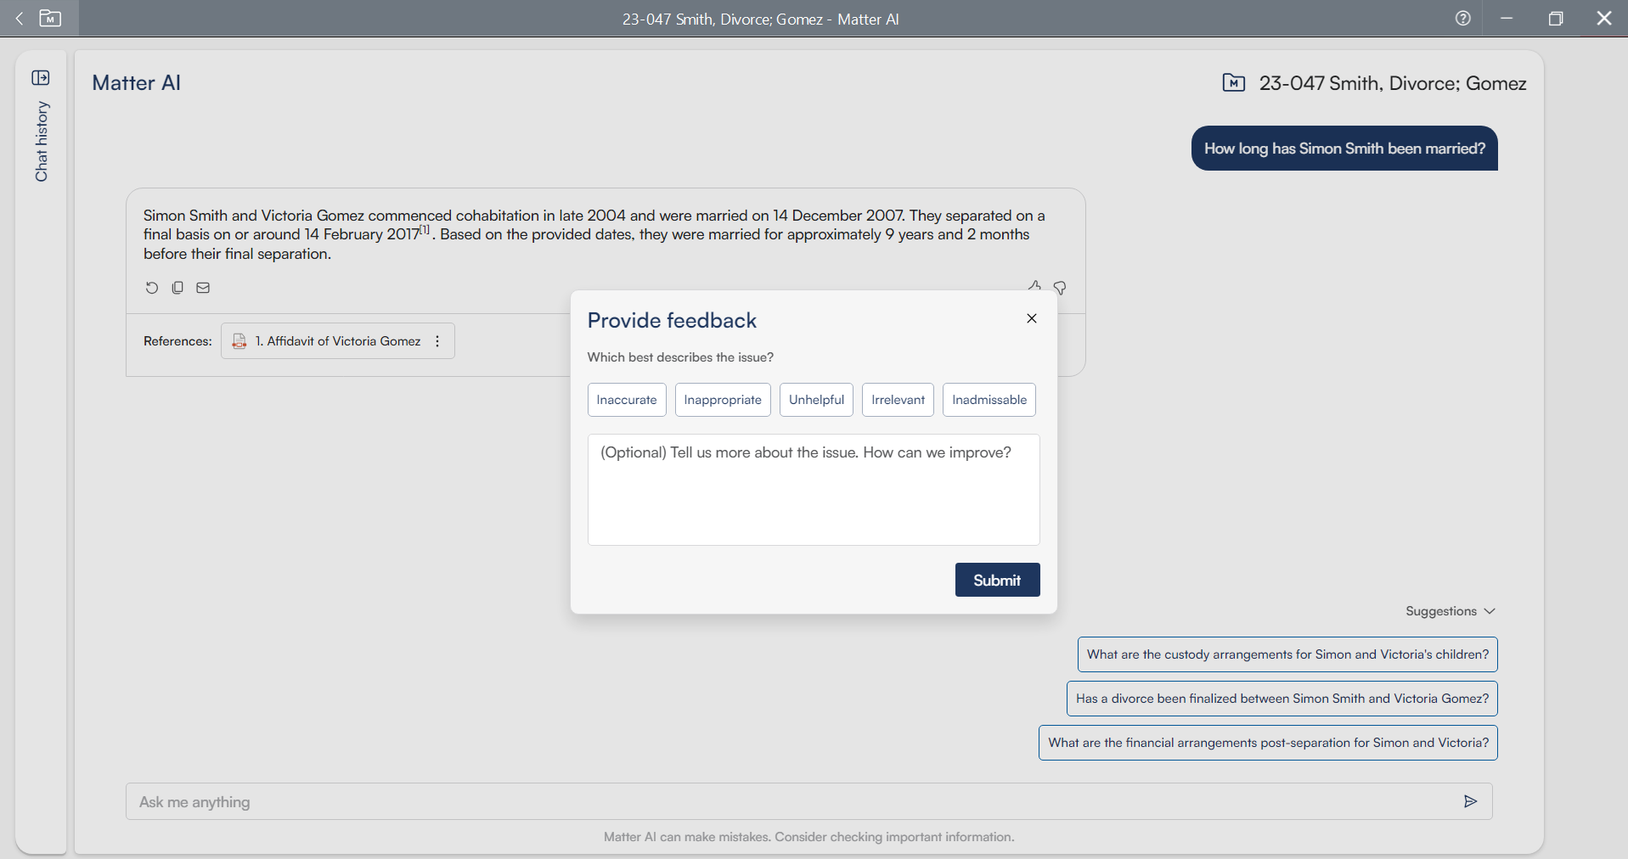Viewport: 1628px width, 859px height.
Task: Go back using the title bar arrow
Action: pos(20,19)
